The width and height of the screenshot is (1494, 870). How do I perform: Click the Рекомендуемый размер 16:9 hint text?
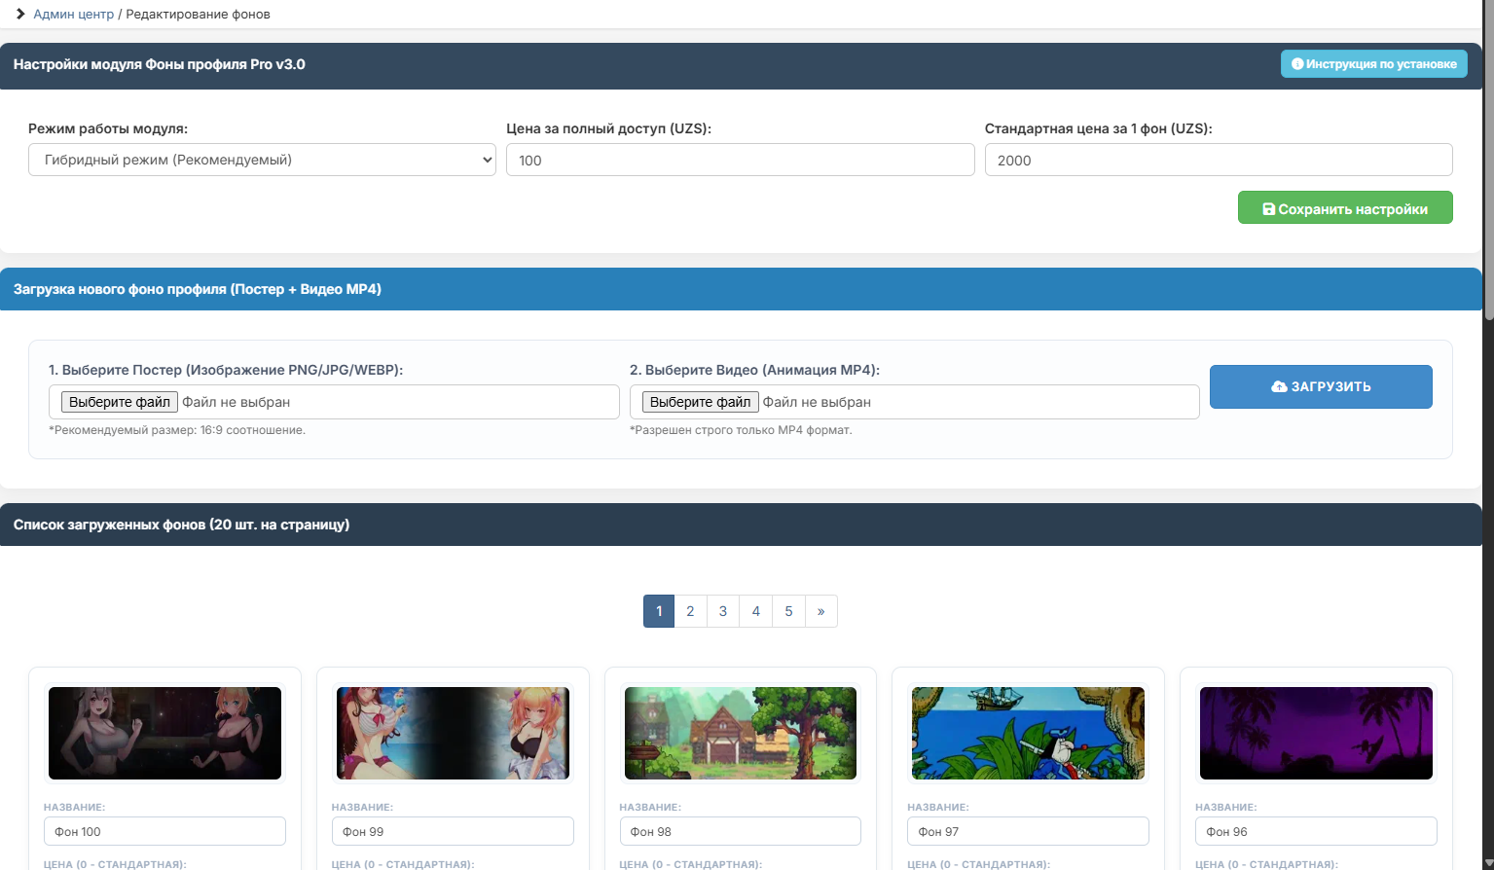(x=177, y=430)
